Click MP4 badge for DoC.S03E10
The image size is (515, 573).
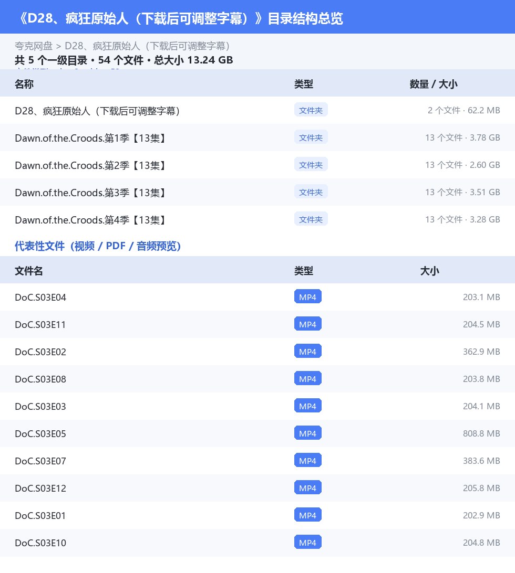pyautogui.click(x=308, y=543)
